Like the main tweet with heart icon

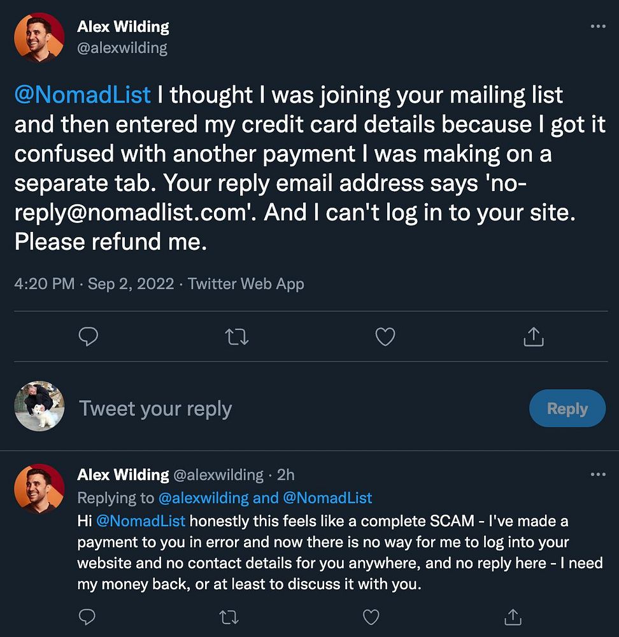tap(385, 336)
